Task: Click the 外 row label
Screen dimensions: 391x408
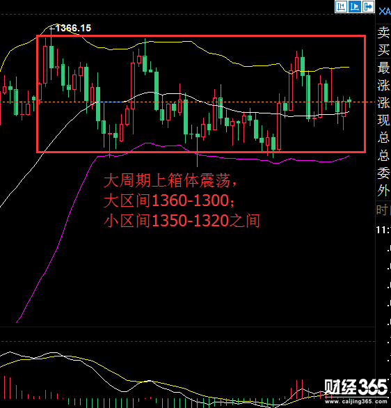Action: point(383,191)
